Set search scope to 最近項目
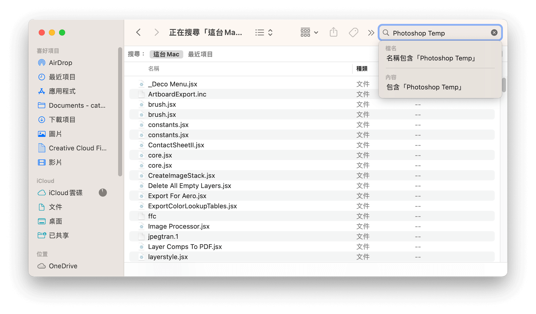This screenshot has height=314, width=536. click(x=200, y=54)
